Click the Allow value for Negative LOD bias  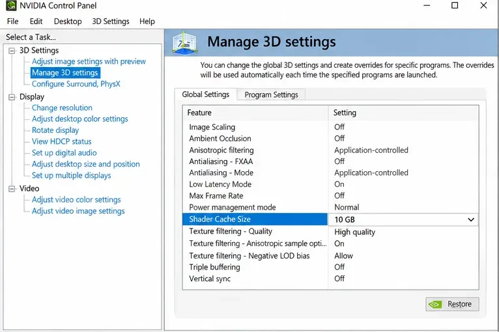click(x=343, y=256)
